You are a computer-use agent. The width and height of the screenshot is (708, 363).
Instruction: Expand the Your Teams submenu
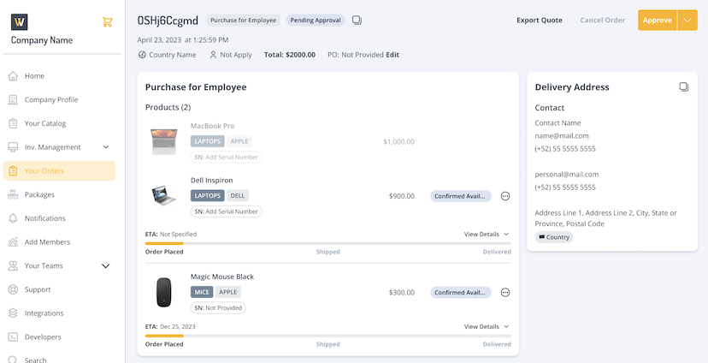(106, 266)
